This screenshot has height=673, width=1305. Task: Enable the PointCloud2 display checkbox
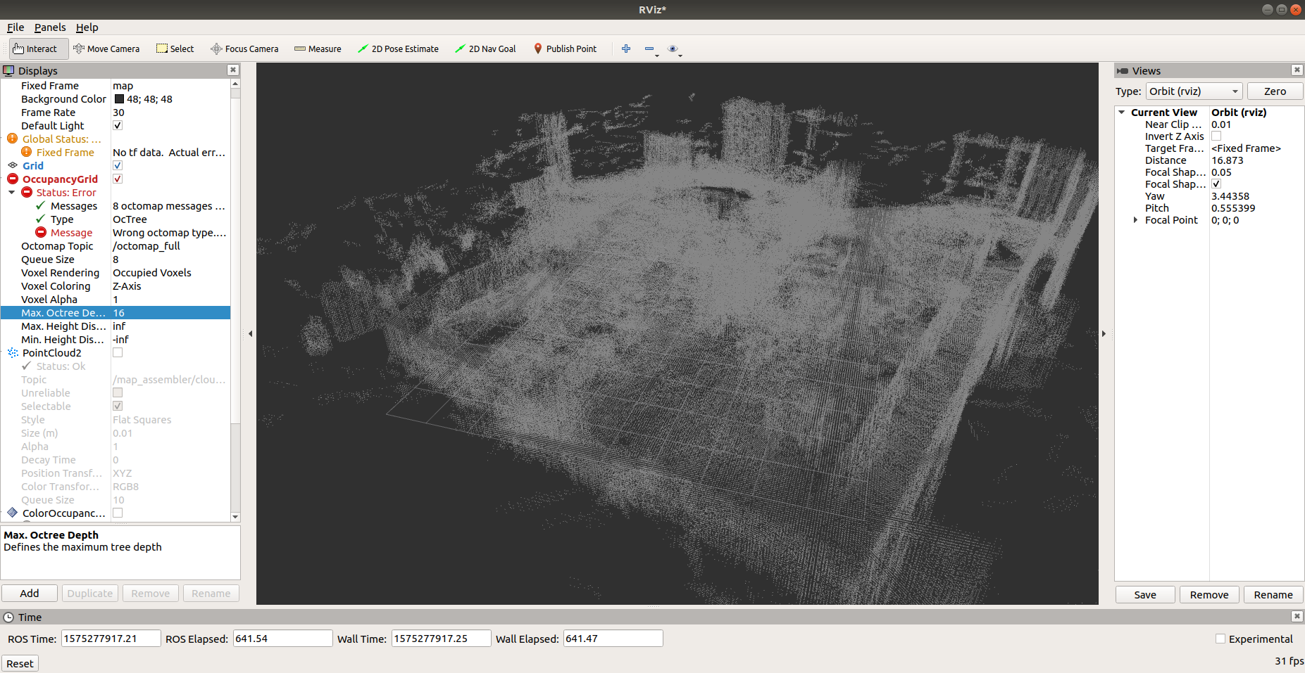coord(118,353)
